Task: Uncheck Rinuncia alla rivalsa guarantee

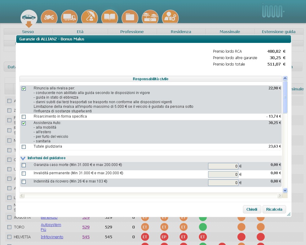Action: tap(24, 89)
